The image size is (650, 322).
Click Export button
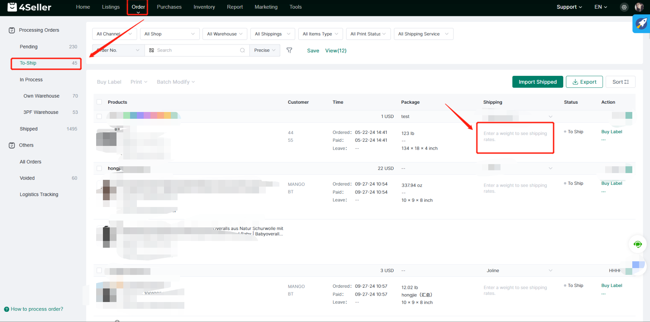click(x=584, y=82)
